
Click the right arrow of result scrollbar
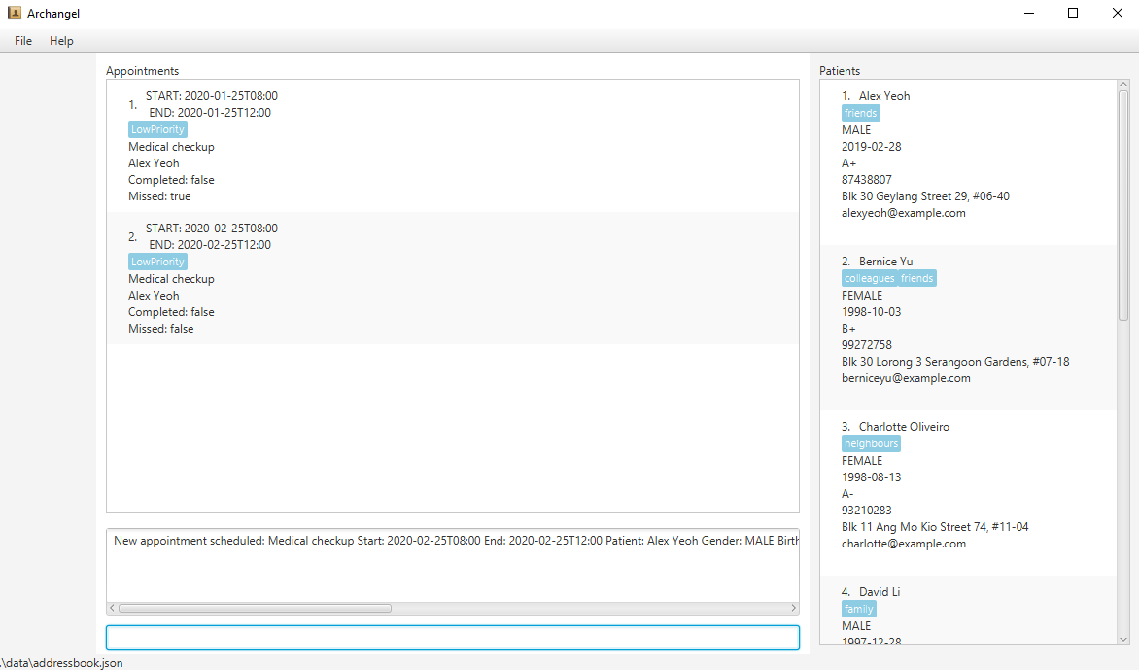click(793, 608)
